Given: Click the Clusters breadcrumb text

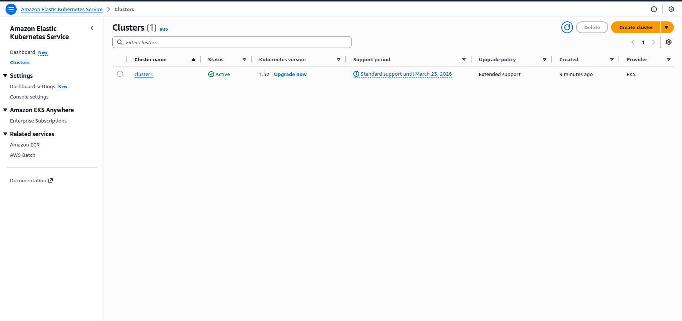Looking at the screenshot, I should click(124, 9).
